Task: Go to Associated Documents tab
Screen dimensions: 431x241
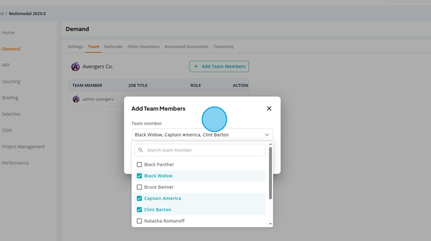Action: 186,46
